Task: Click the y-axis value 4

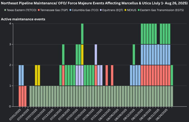Action: point(10,24)
